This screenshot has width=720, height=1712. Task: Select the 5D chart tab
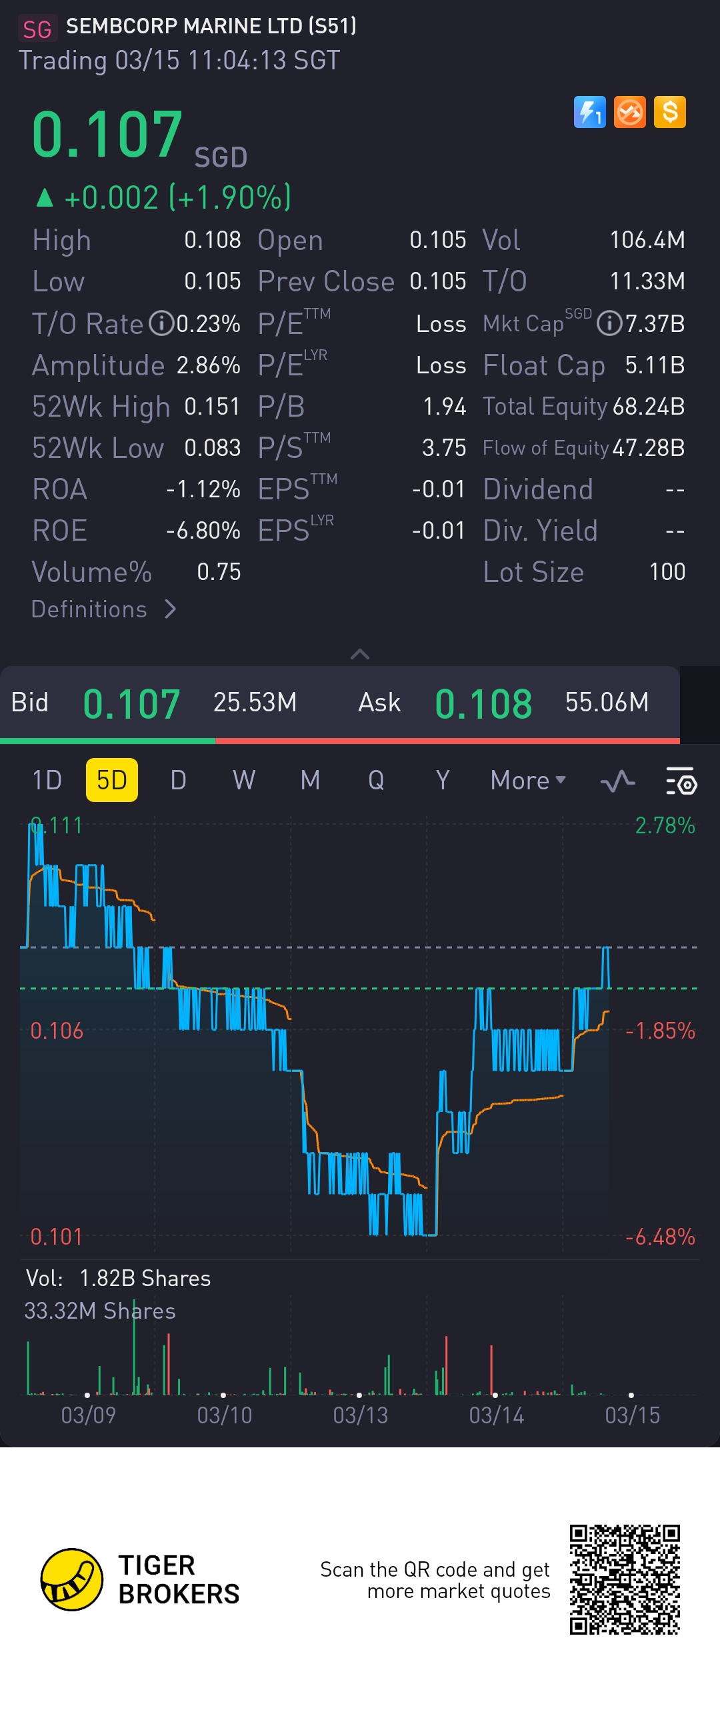tap(111, 781)
